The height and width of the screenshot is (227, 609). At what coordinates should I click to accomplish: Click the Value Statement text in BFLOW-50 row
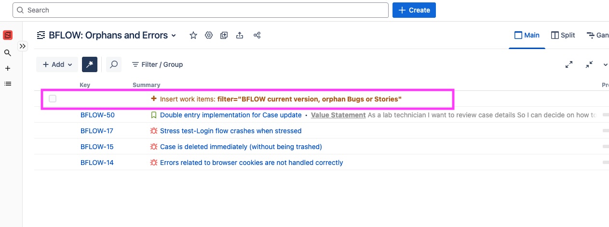[338, 115]
